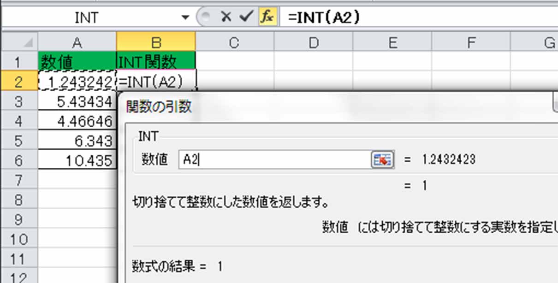
Task: Click cell B2 with =INT(A2)
Action: 156,81
